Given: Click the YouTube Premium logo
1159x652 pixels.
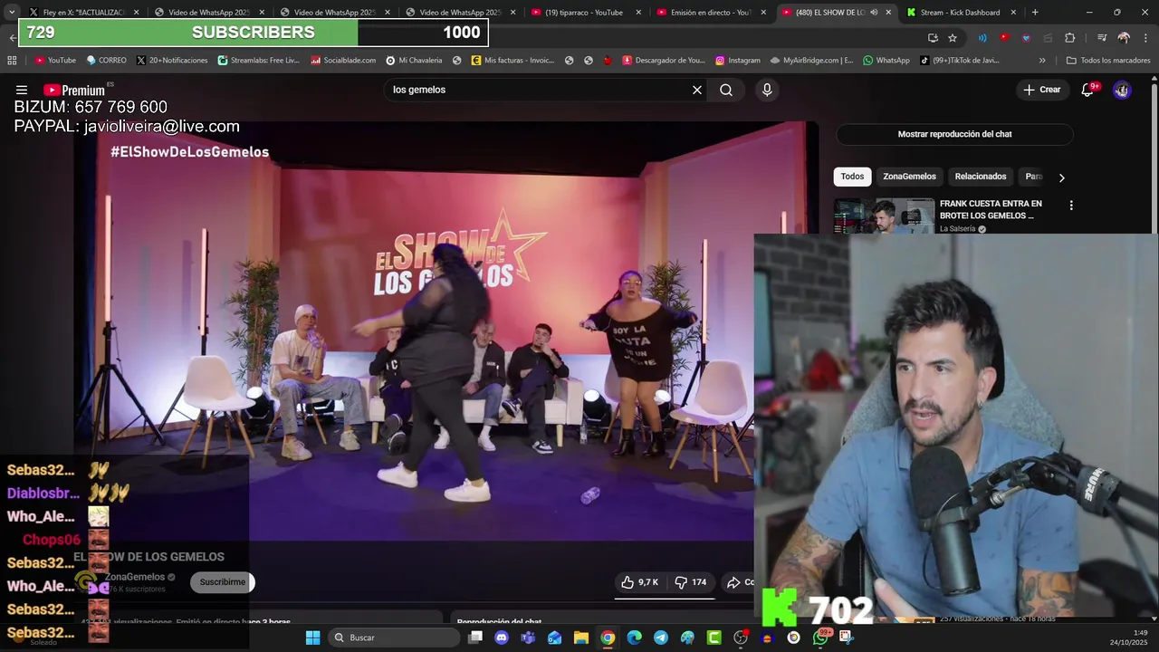Looking at the screenshot, I should (74, 90).
